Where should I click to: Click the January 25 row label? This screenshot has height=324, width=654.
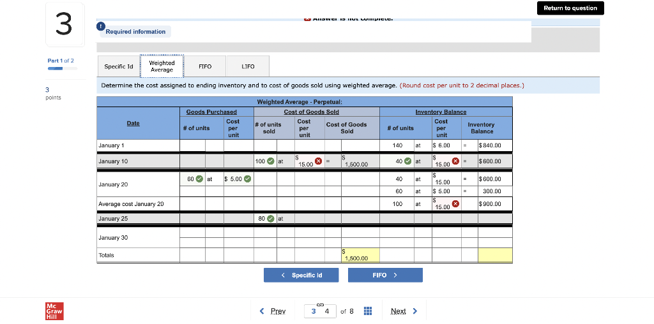[x=113, y=218]
